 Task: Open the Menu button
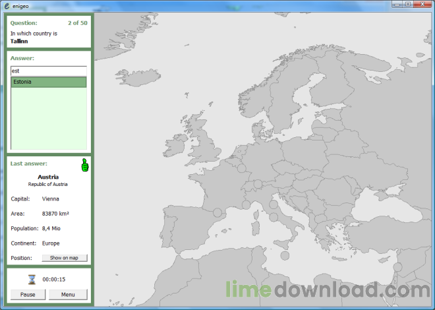click(68, 295)
